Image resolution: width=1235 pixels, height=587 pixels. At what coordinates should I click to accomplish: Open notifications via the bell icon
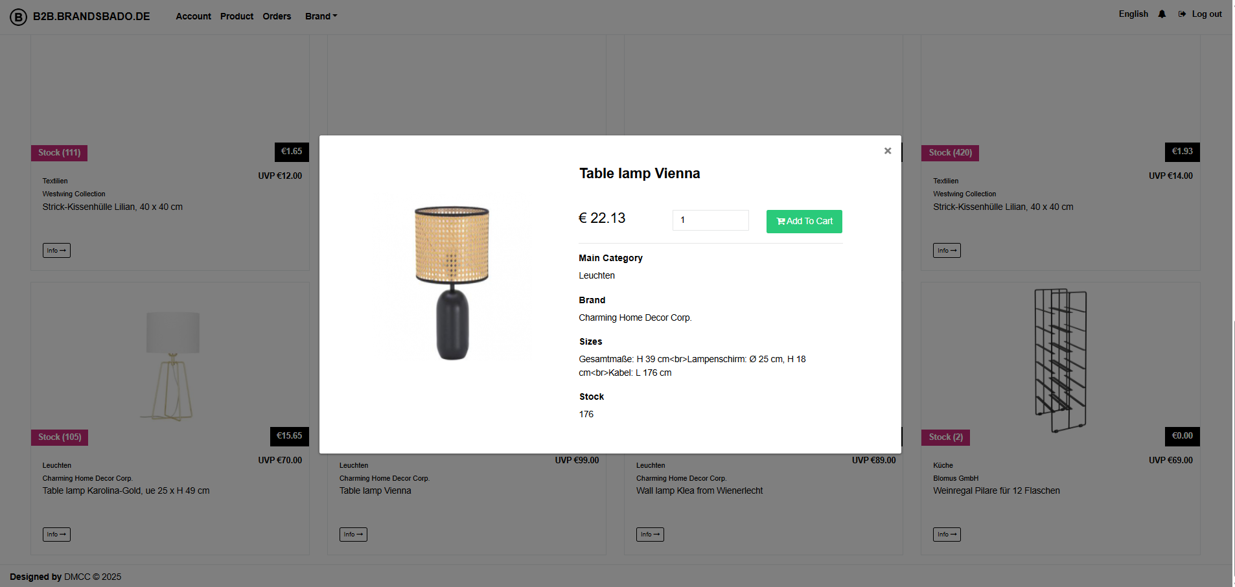(x=1161, y=14)
